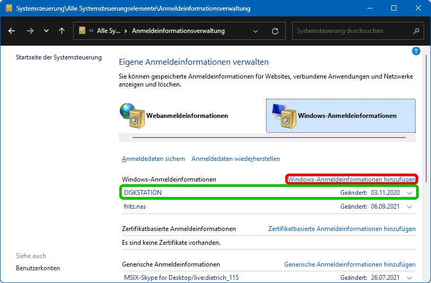Viewport: 431px width, 283px height.
Task: Open Anmeldedaten wiederherstellen link
Action: click(235, 159)
